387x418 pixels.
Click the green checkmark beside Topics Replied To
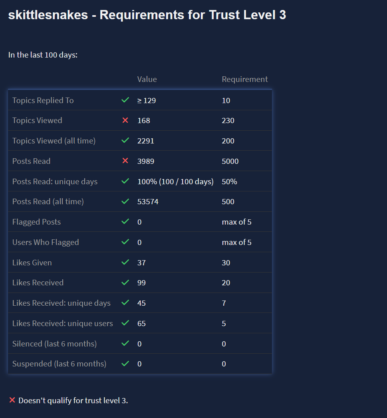(x=125, y=100)
